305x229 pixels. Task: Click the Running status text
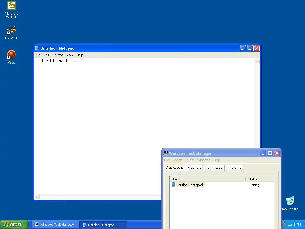[x=253, y=185]
